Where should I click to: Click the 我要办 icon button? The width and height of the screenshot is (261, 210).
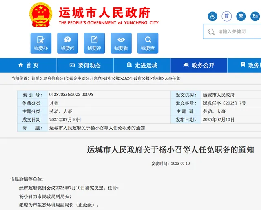(x=41, y=43)
